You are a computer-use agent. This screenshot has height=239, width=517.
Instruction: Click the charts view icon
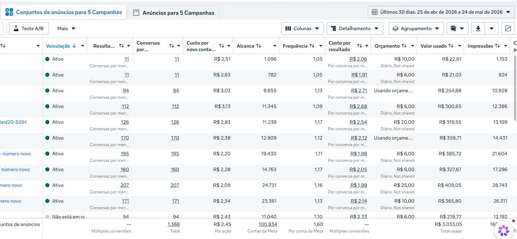[x=508, y=28]
